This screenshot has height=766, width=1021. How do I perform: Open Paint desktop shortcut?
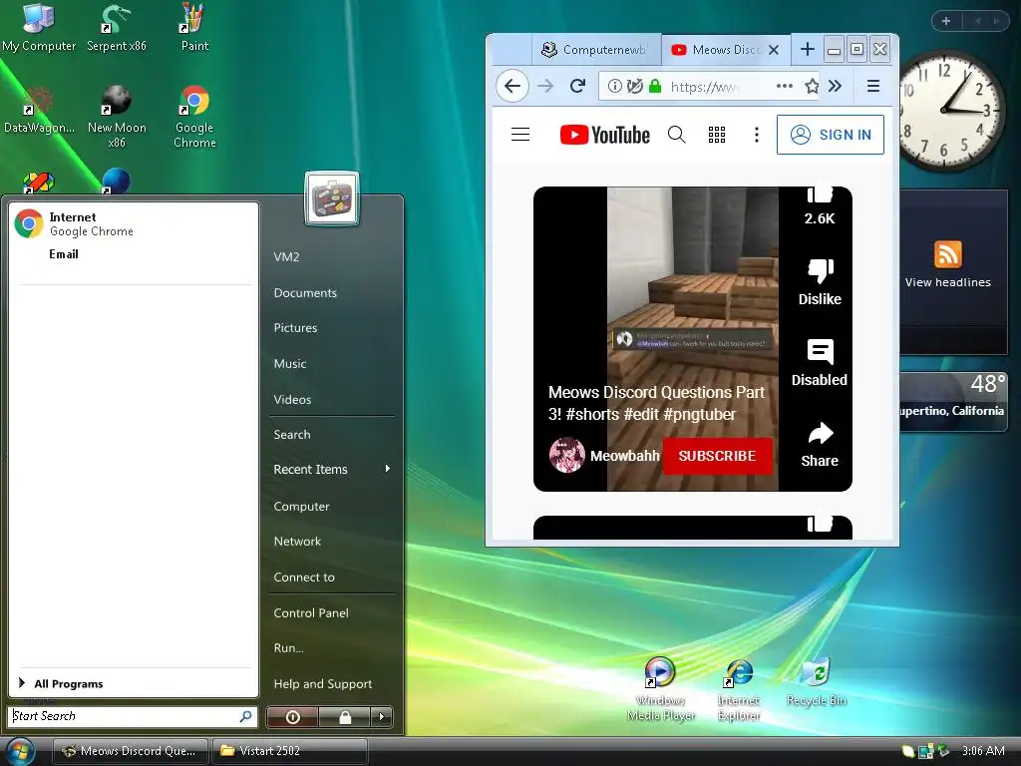194,28
